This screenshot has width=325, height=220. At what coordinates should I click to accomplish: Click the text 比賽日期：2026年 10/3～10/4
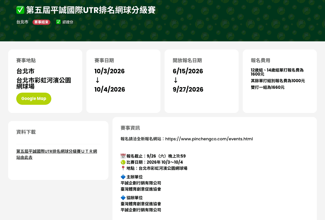point(155,162)
